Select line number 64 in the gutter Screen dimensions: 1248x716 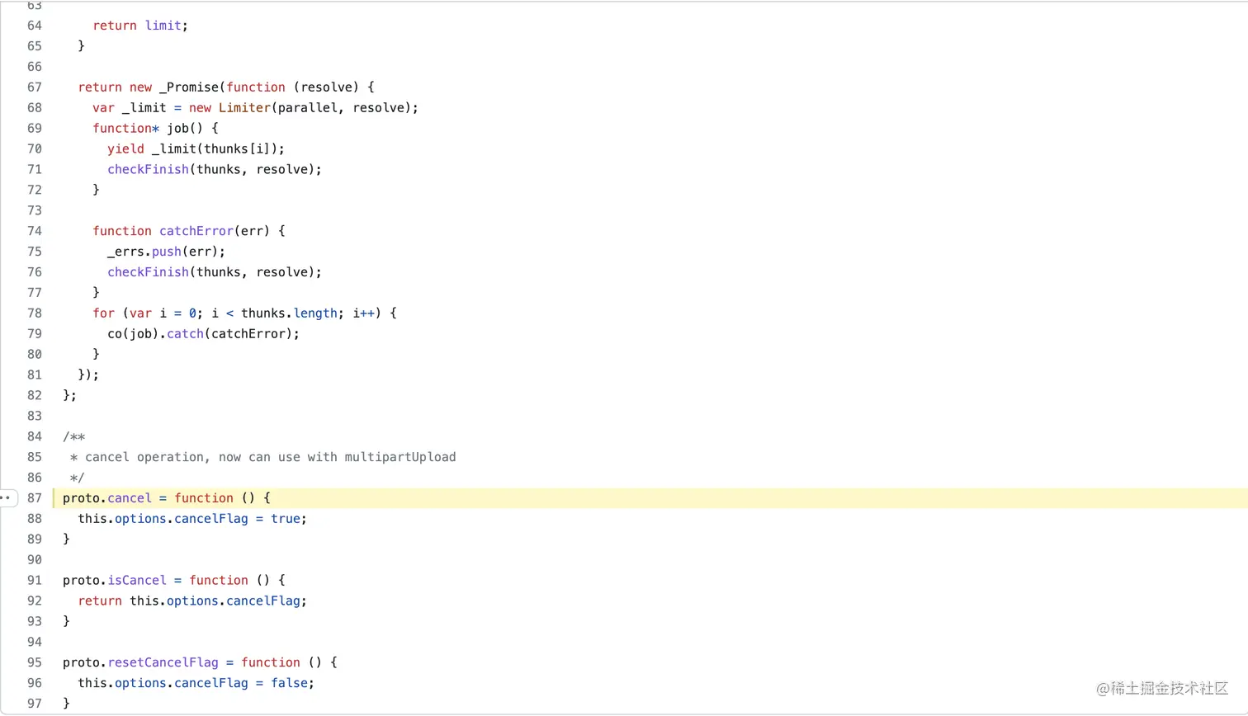point(35,26)
